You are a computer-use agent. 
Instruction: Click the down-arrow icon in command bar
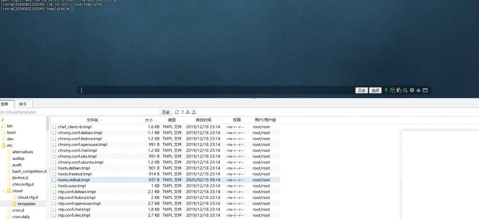click(x=419, y=90)
